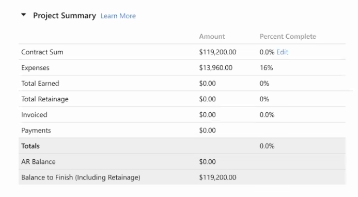Viewport: 358px width, 197px height.
Task: Select the Total Retainage row label
Action: click(45, 99)
